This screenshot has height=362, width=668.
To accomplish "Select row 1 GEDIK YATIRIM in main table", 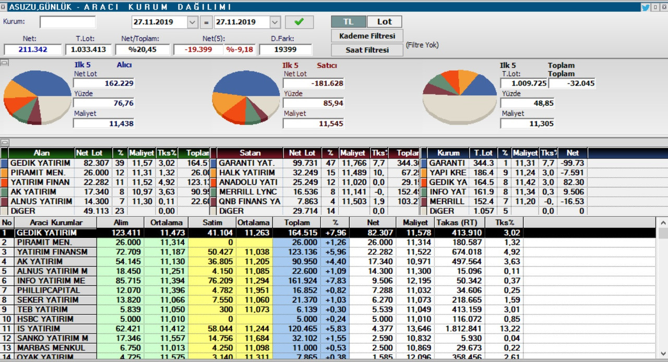I will (x=329, y=233).
